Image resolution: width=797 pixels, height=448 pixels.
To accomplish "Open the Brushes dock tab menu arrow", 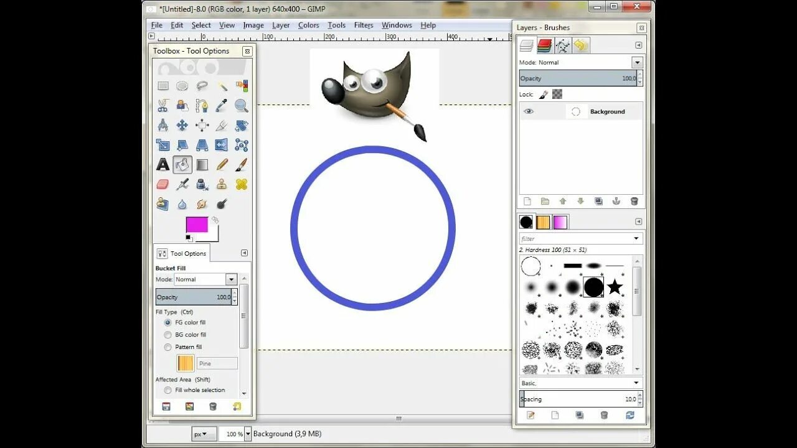I will (x=638, y=222).
